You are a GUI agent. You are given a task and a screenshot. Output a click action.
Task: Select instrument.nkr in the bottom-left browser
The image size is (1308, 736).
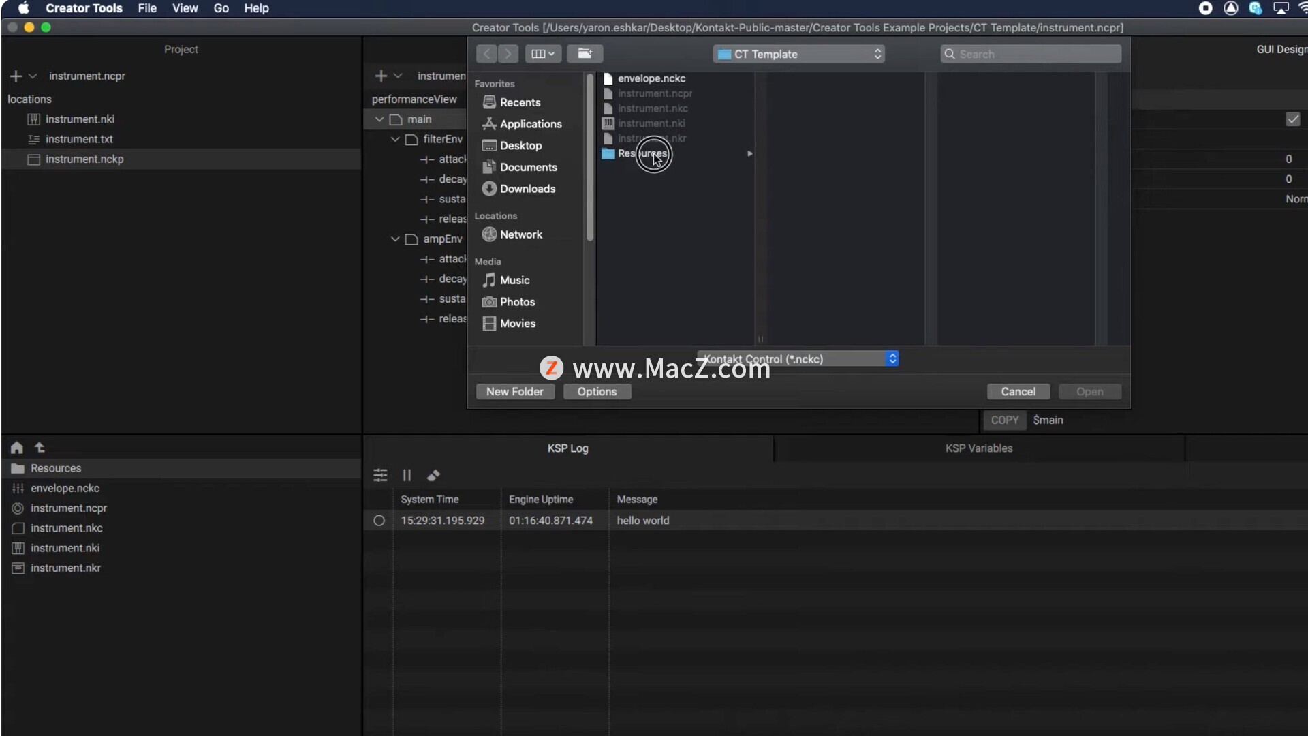[x=181, y=568]
